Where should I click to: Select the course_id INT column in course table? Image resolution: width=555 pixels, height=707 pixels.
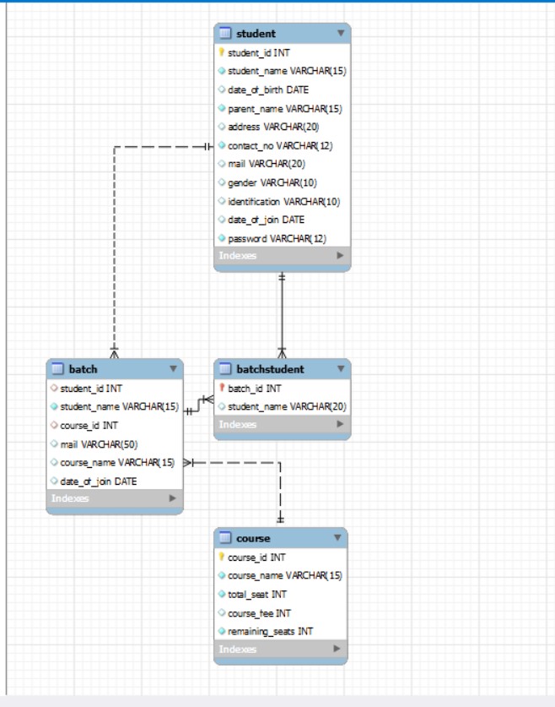click(x=256, y=557)
